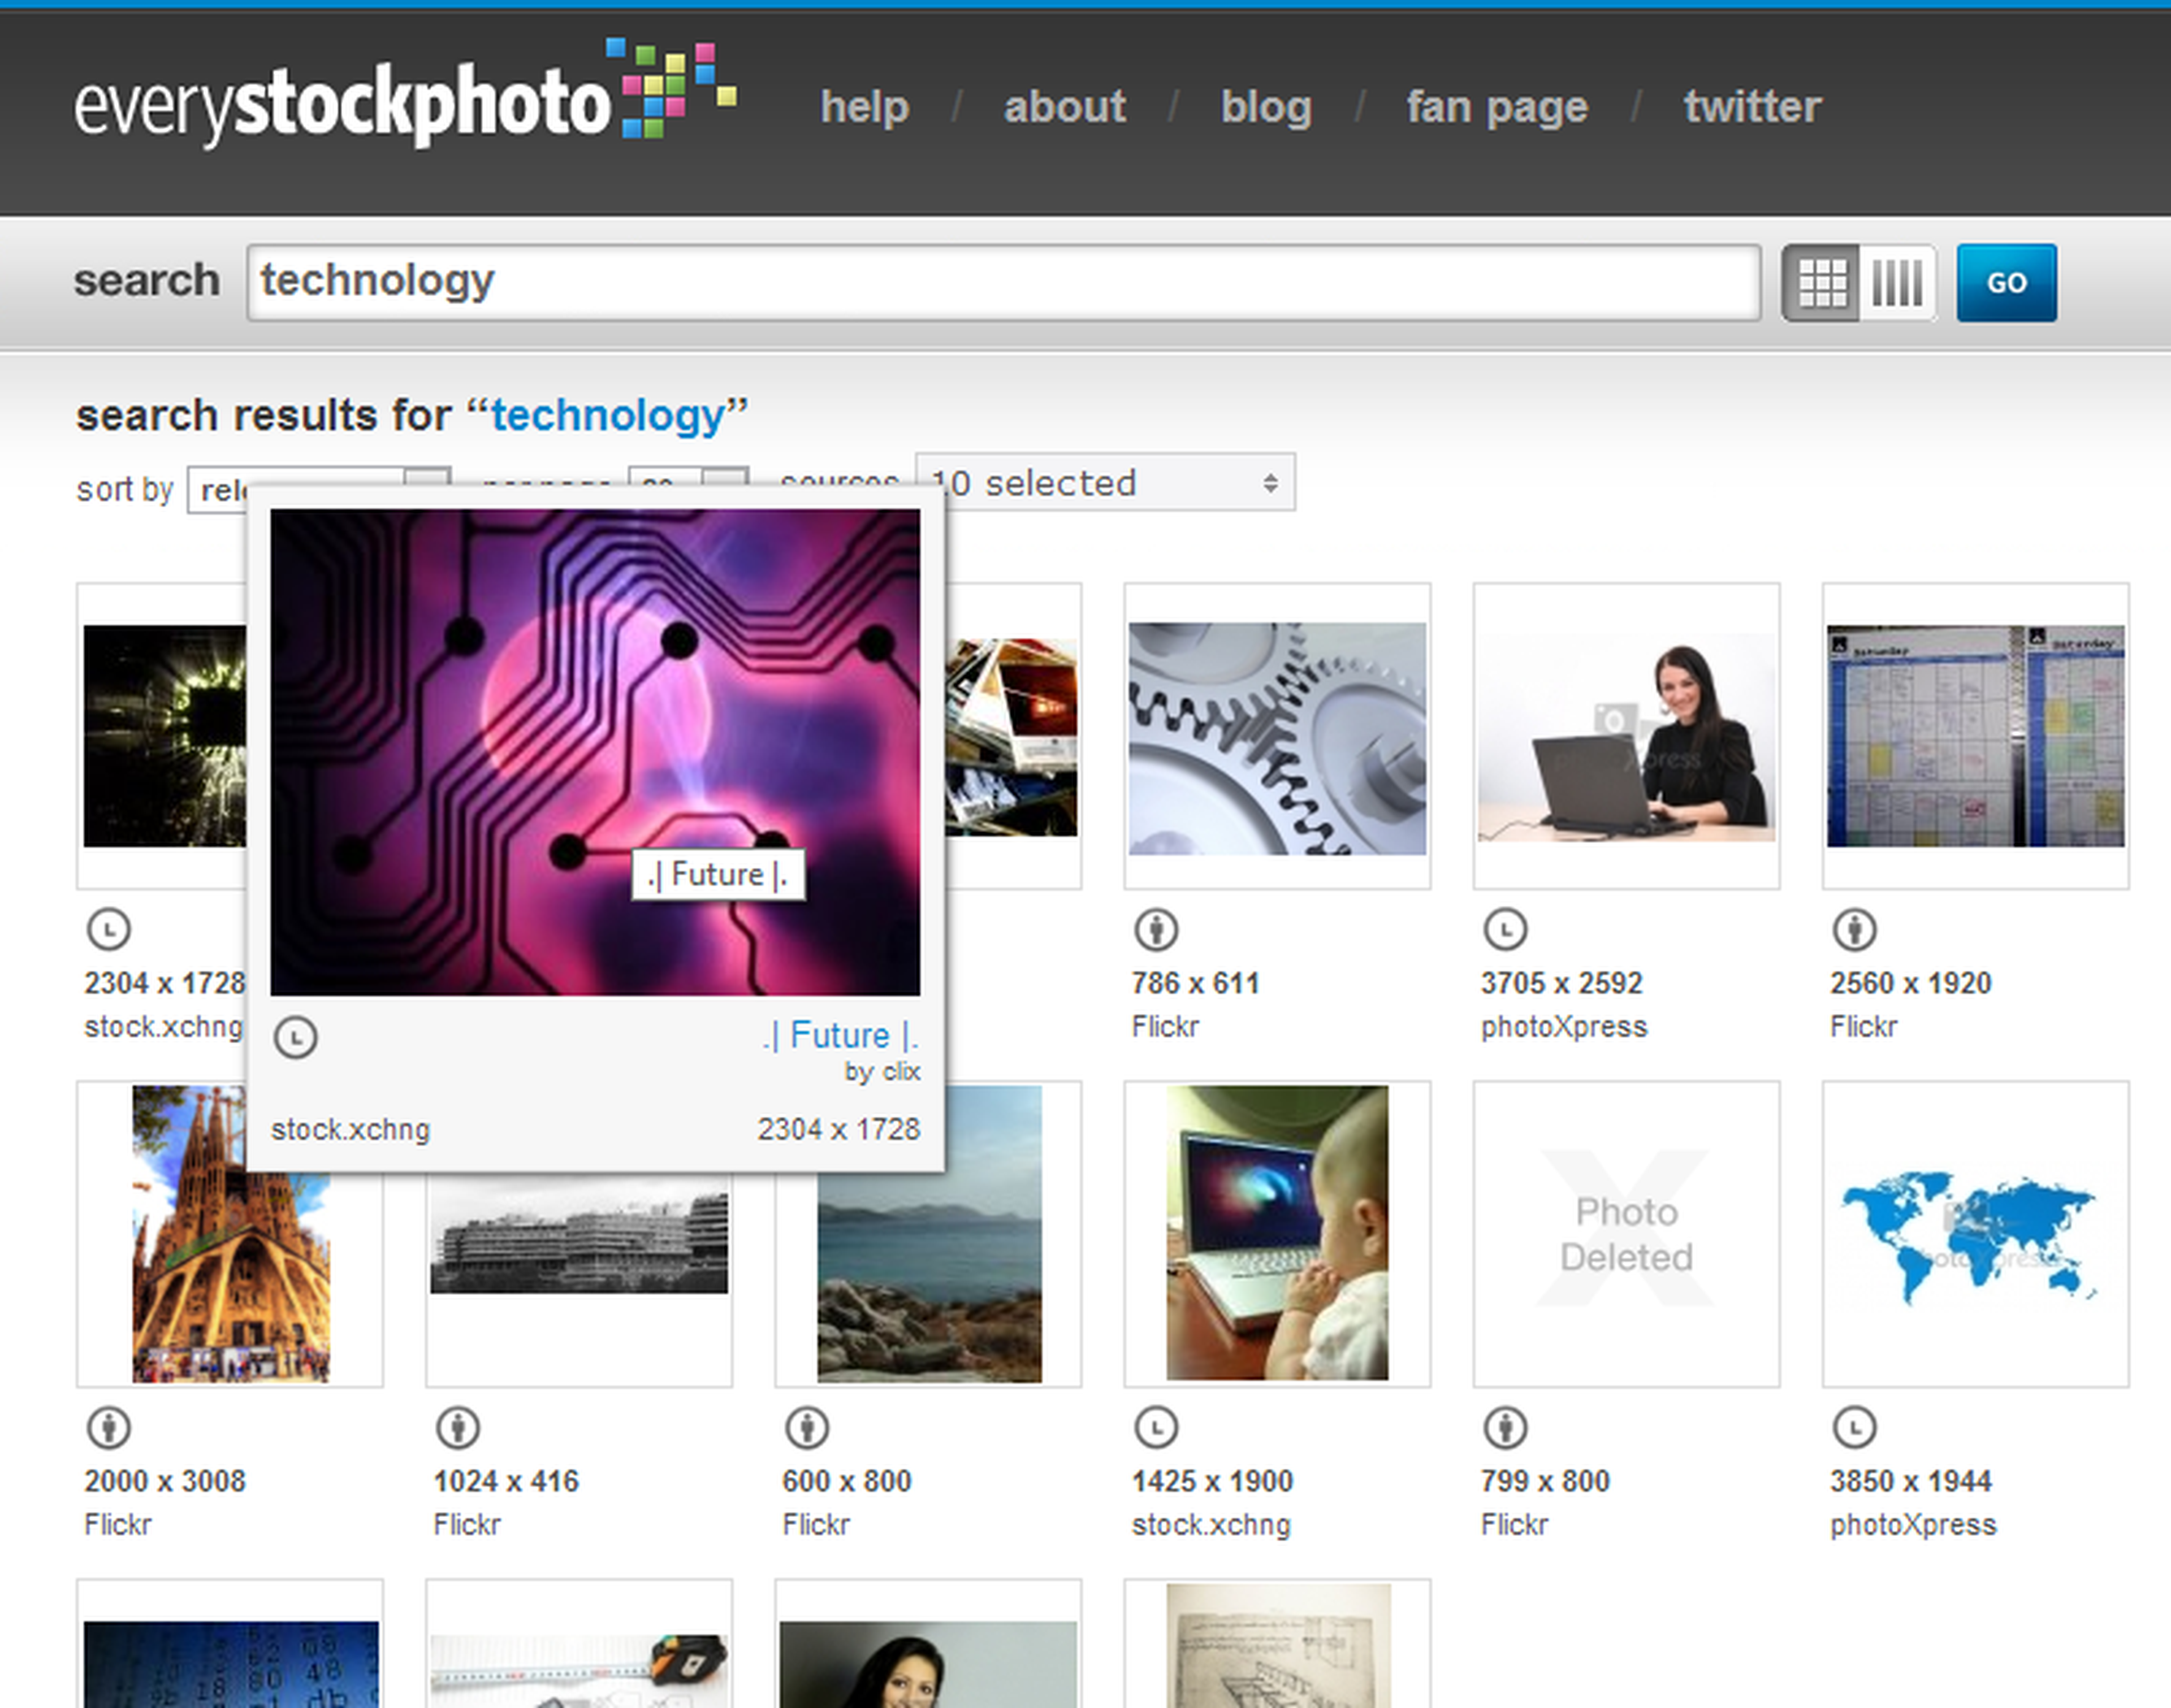The width and height of the screenshot is (2171, 1708).
Task: Click stock.xchng source under 1425 x 1900
Action: (x=1211, y=1525)
